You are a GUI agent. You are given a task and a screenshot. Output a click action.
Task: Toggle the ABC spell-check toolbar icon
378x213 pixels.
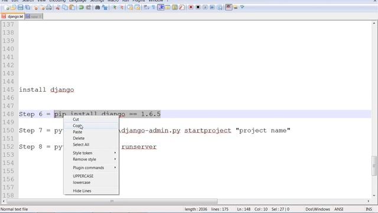(x=229, y=8)
